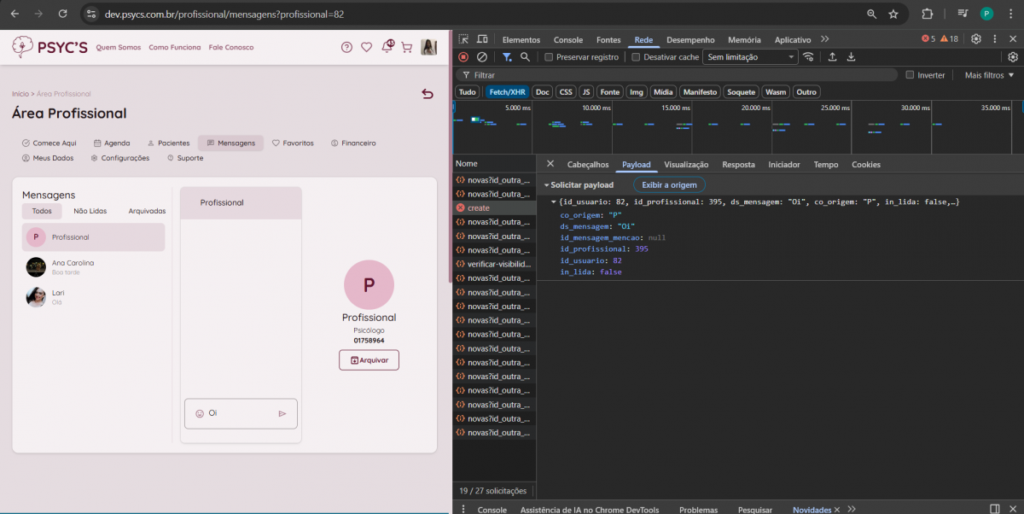1024x514 pixels.
Task: Open the favorites heart icon in header
Action: [366, 47]
